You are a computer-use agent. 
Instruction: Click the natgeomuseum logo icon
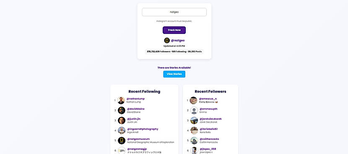click(x=122, y=141)
